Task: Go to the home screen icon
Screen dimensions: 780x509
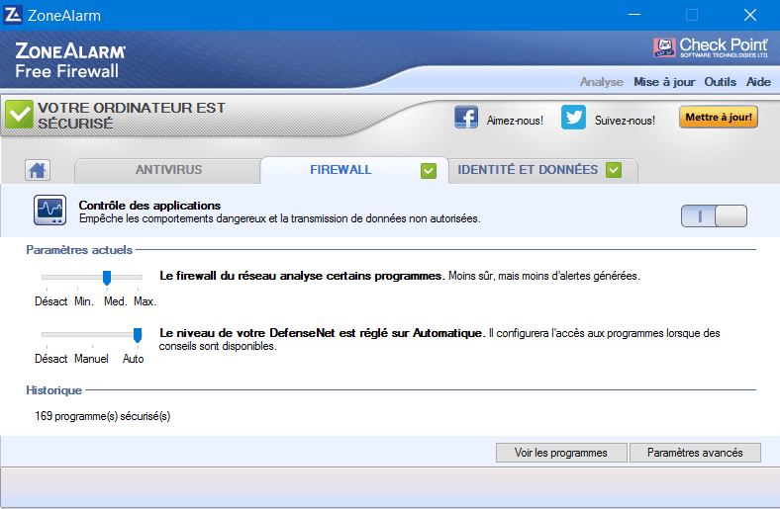Action: pos(38,170)
